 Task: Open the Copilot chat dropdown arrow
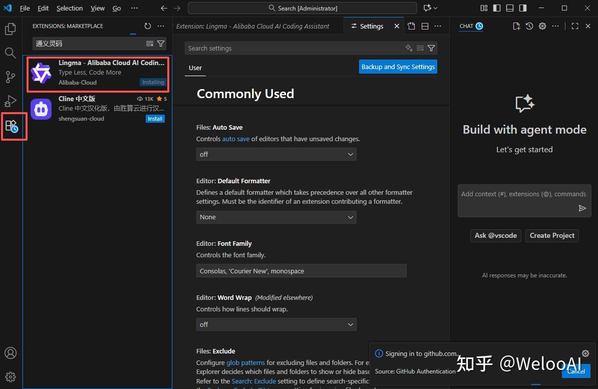436,8
